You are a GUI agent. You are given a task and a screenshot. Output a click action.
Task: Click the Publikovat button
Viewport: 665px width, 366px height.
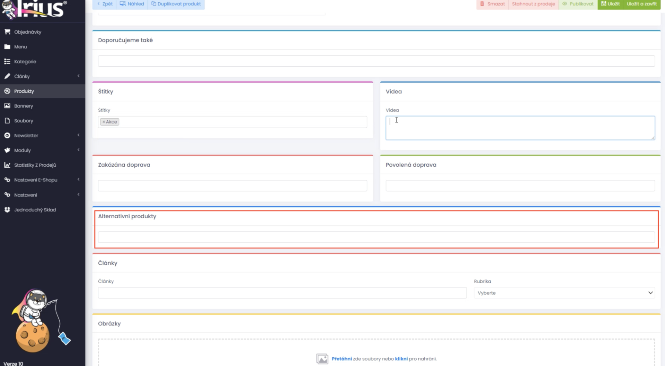578,4
